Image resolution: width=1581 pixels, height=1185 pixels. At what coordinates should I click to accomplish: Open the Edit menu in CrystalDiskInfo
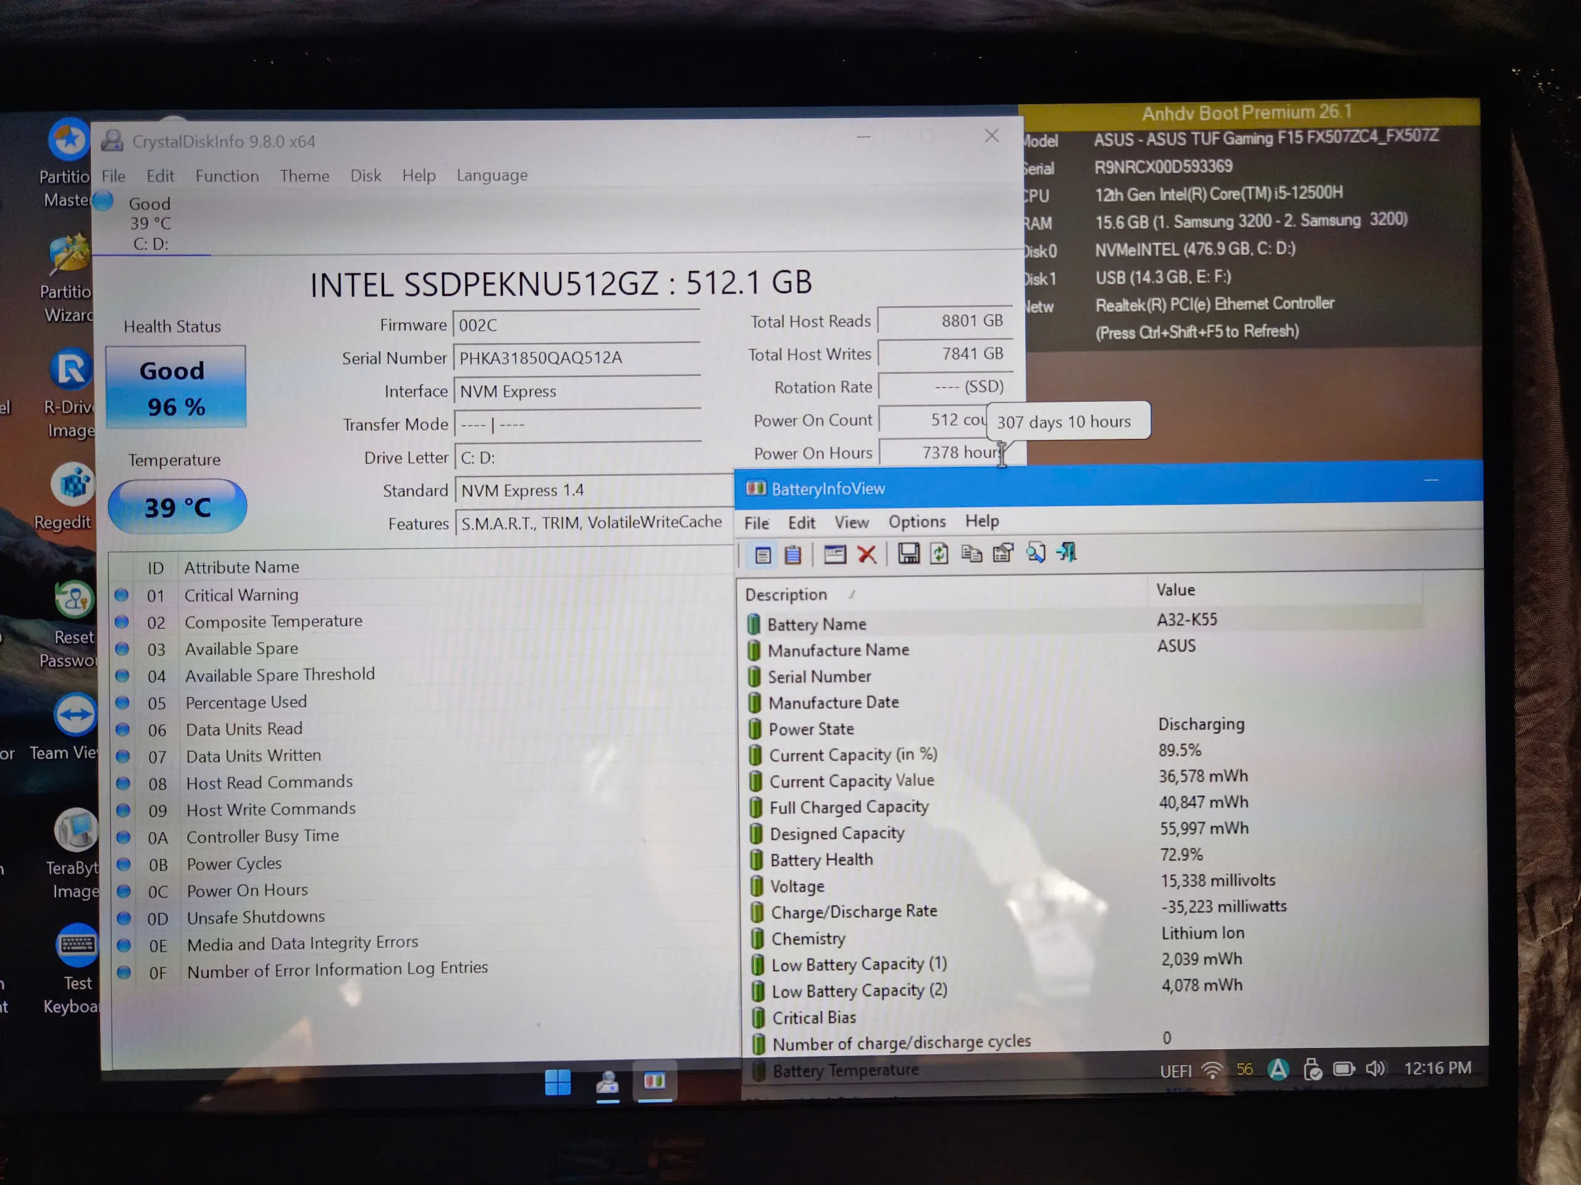160,177
